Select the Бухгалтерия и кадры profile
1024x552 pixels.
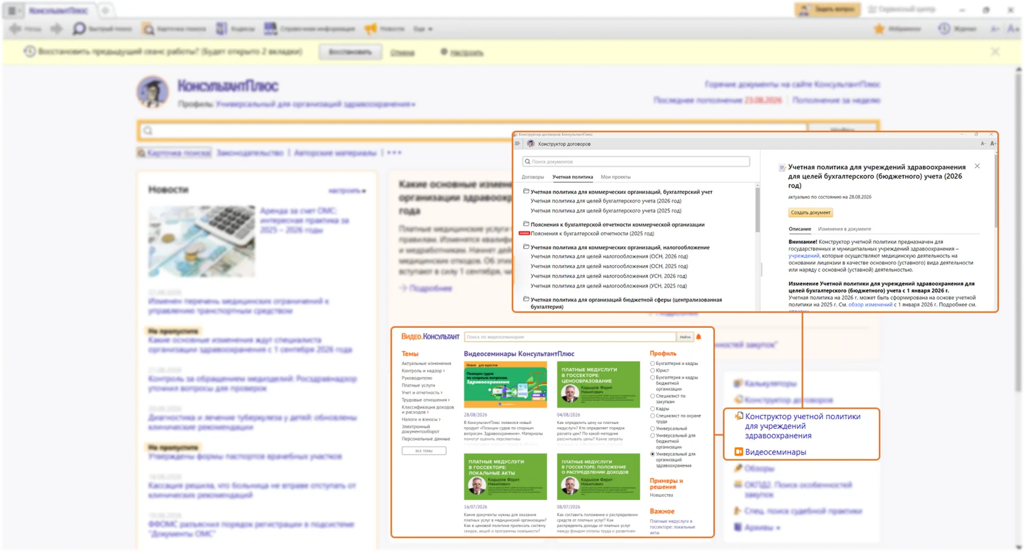(x=652, y=364)
